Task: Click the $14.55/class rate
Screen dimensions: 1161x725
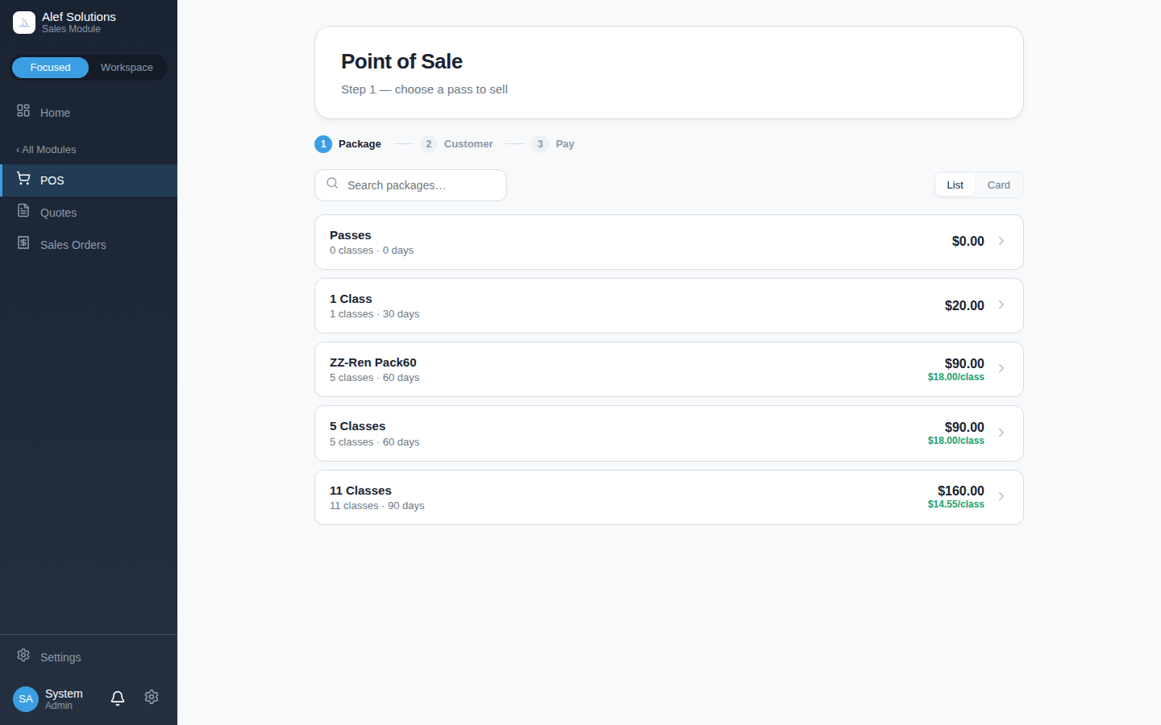Action: [956, 504]
